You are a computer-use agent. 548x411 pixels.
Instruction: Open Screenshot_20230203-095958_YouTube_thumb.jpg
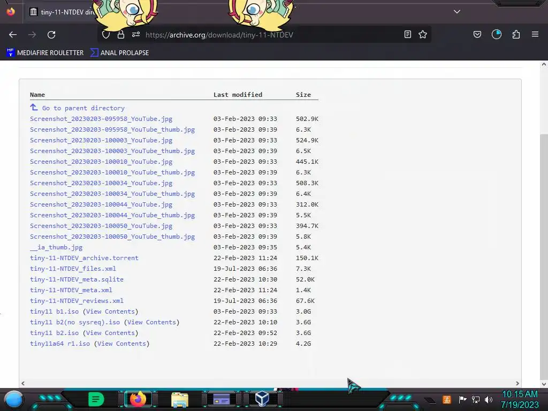click(x=112, y=130)
